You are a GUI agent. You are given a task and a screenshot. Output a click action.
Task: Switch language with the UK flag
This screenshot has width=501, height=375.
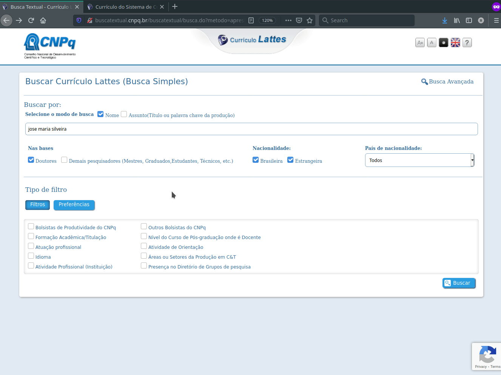[x=455, y=43]
